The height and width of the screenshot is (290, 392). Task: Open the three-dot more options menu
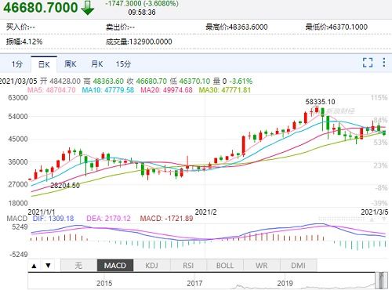(x=383, y=63)
